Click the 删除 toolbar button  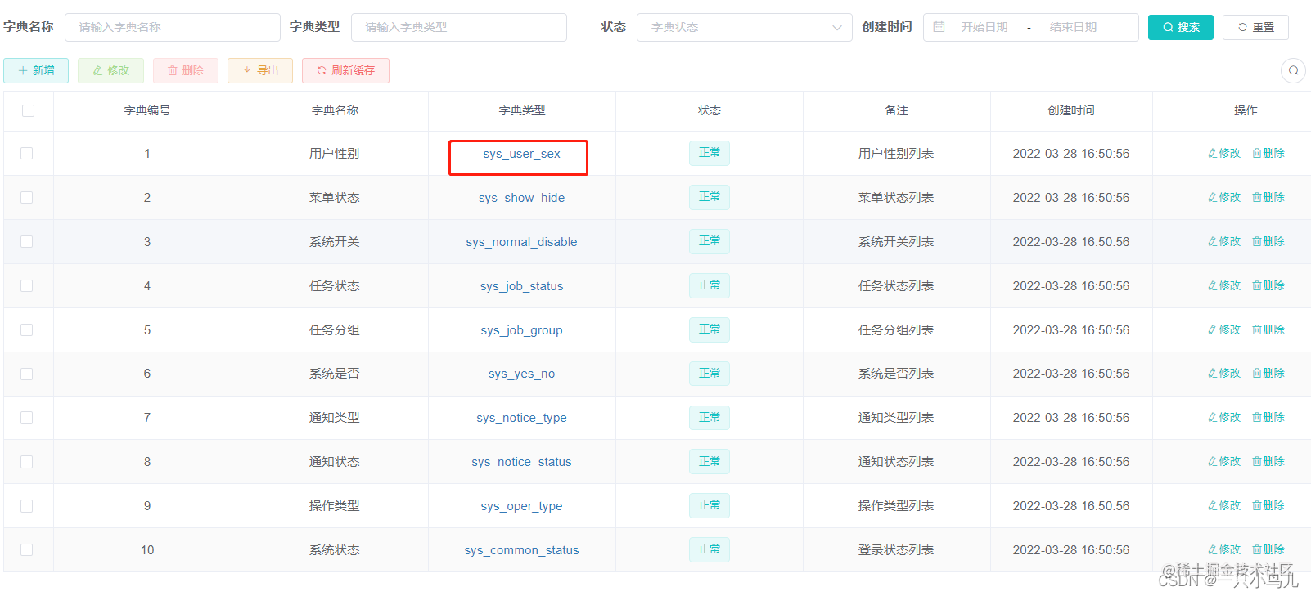[186, 70]
